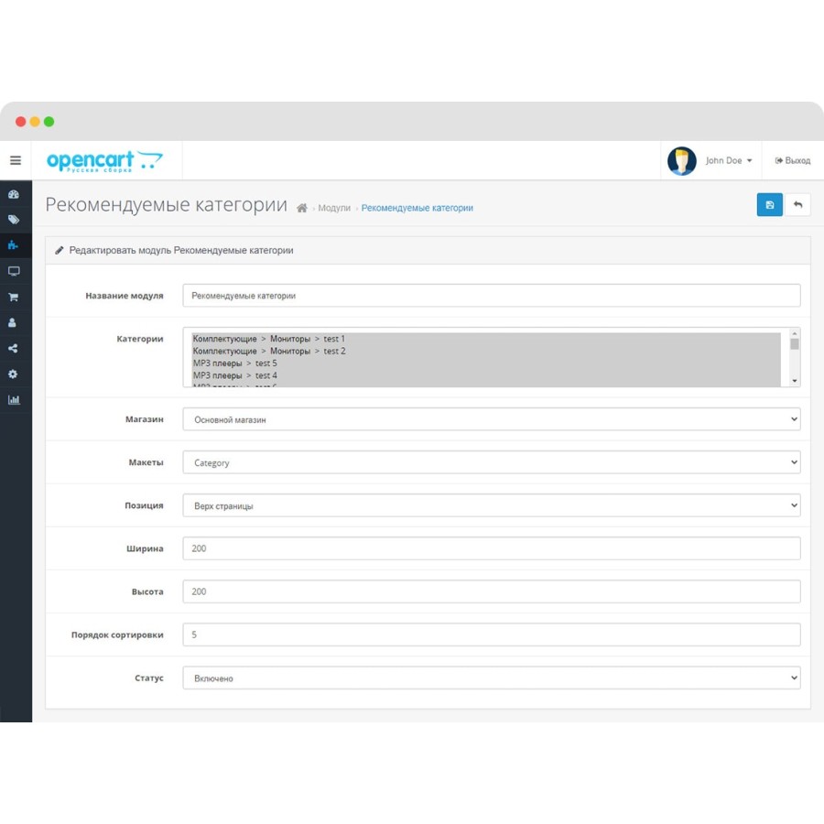Open the Модули breadcrumb link
Viewport: 824px width, 824px height.
click(334, 208)
